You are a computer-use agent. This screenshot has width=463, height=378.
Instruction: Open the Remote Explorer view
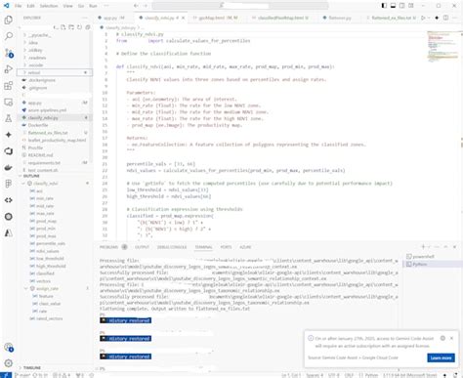pos(9,103)
